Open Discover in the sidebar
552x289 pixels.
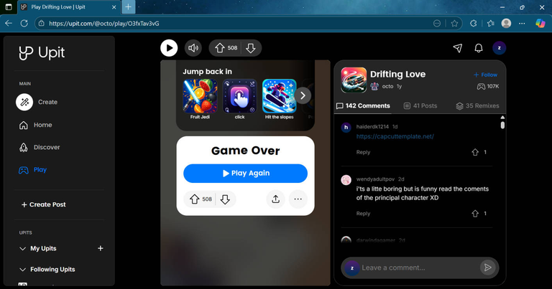(40, 147)
